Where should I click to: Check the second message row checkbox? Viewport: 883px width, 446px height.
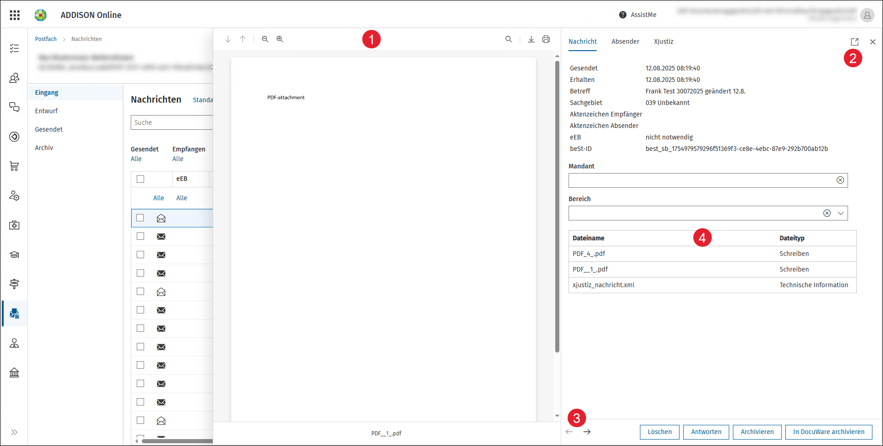coord(140,236)
